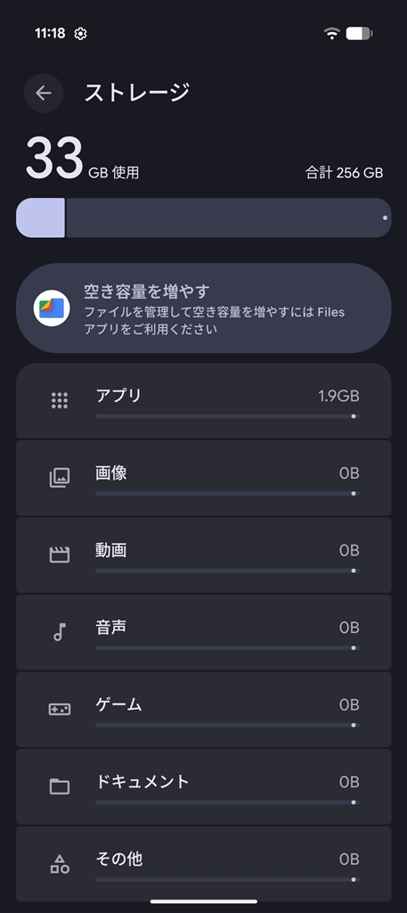
Task: Tap the ドキュメント folder icon
Action: 60,786
